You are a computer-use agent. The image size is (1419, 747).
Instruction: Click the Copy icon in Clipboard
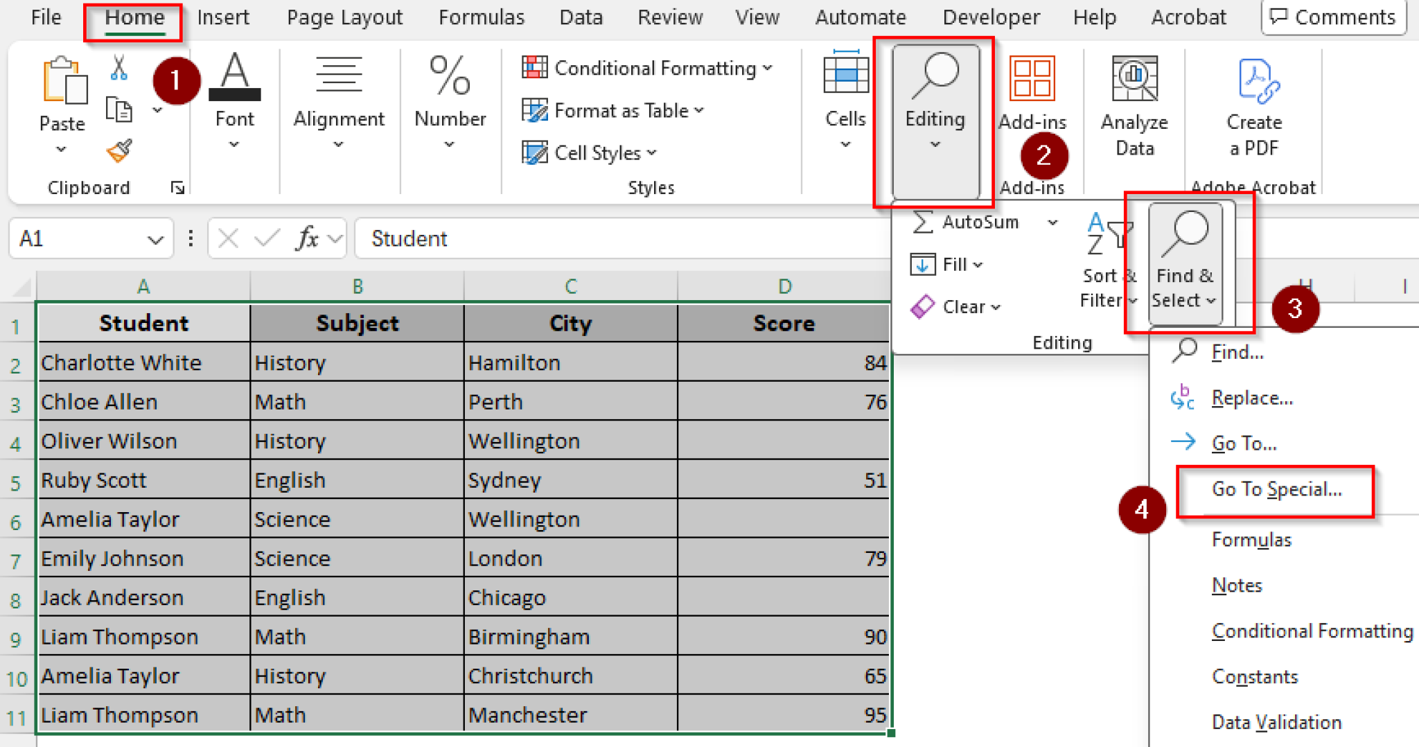(x=118, y=109)
